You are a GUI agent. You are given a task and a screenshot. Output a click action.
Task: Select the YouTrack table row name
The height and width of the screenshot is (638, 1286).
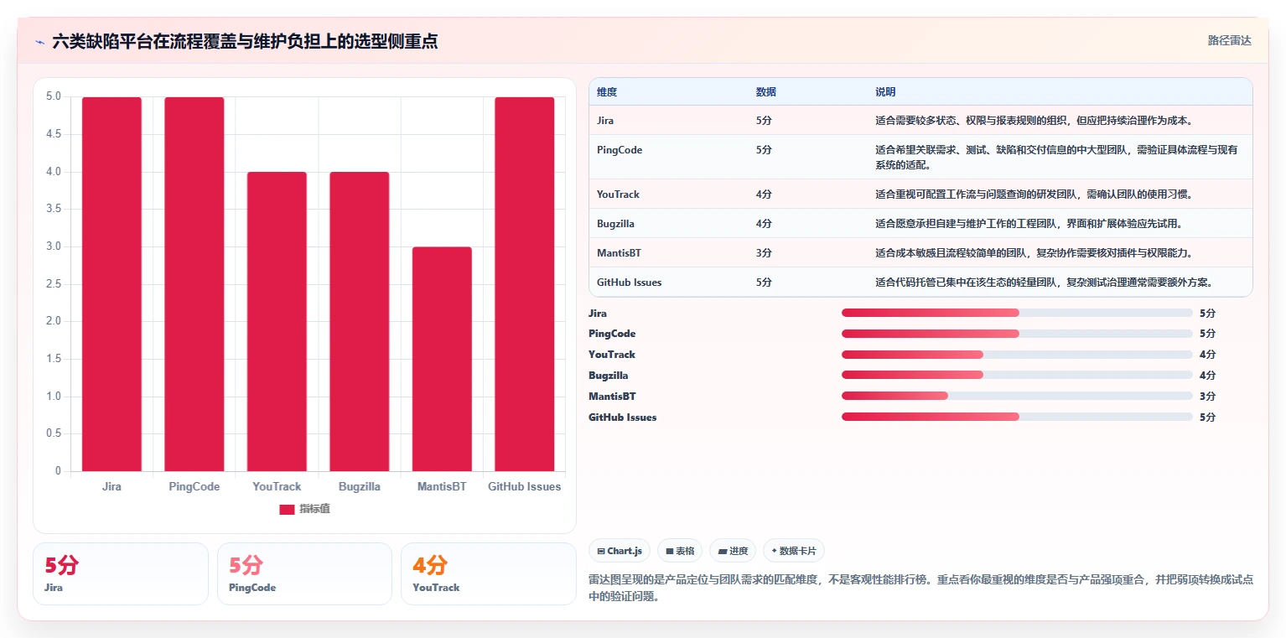(x=618, y=195)
